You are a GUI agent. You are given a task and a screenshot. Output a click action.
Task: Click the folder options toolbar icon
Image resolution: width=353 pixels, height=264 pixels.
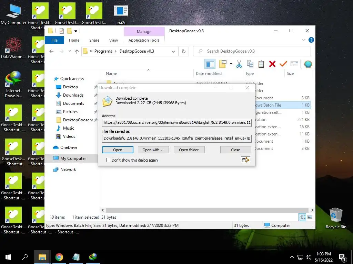click(x=223, y=64)
